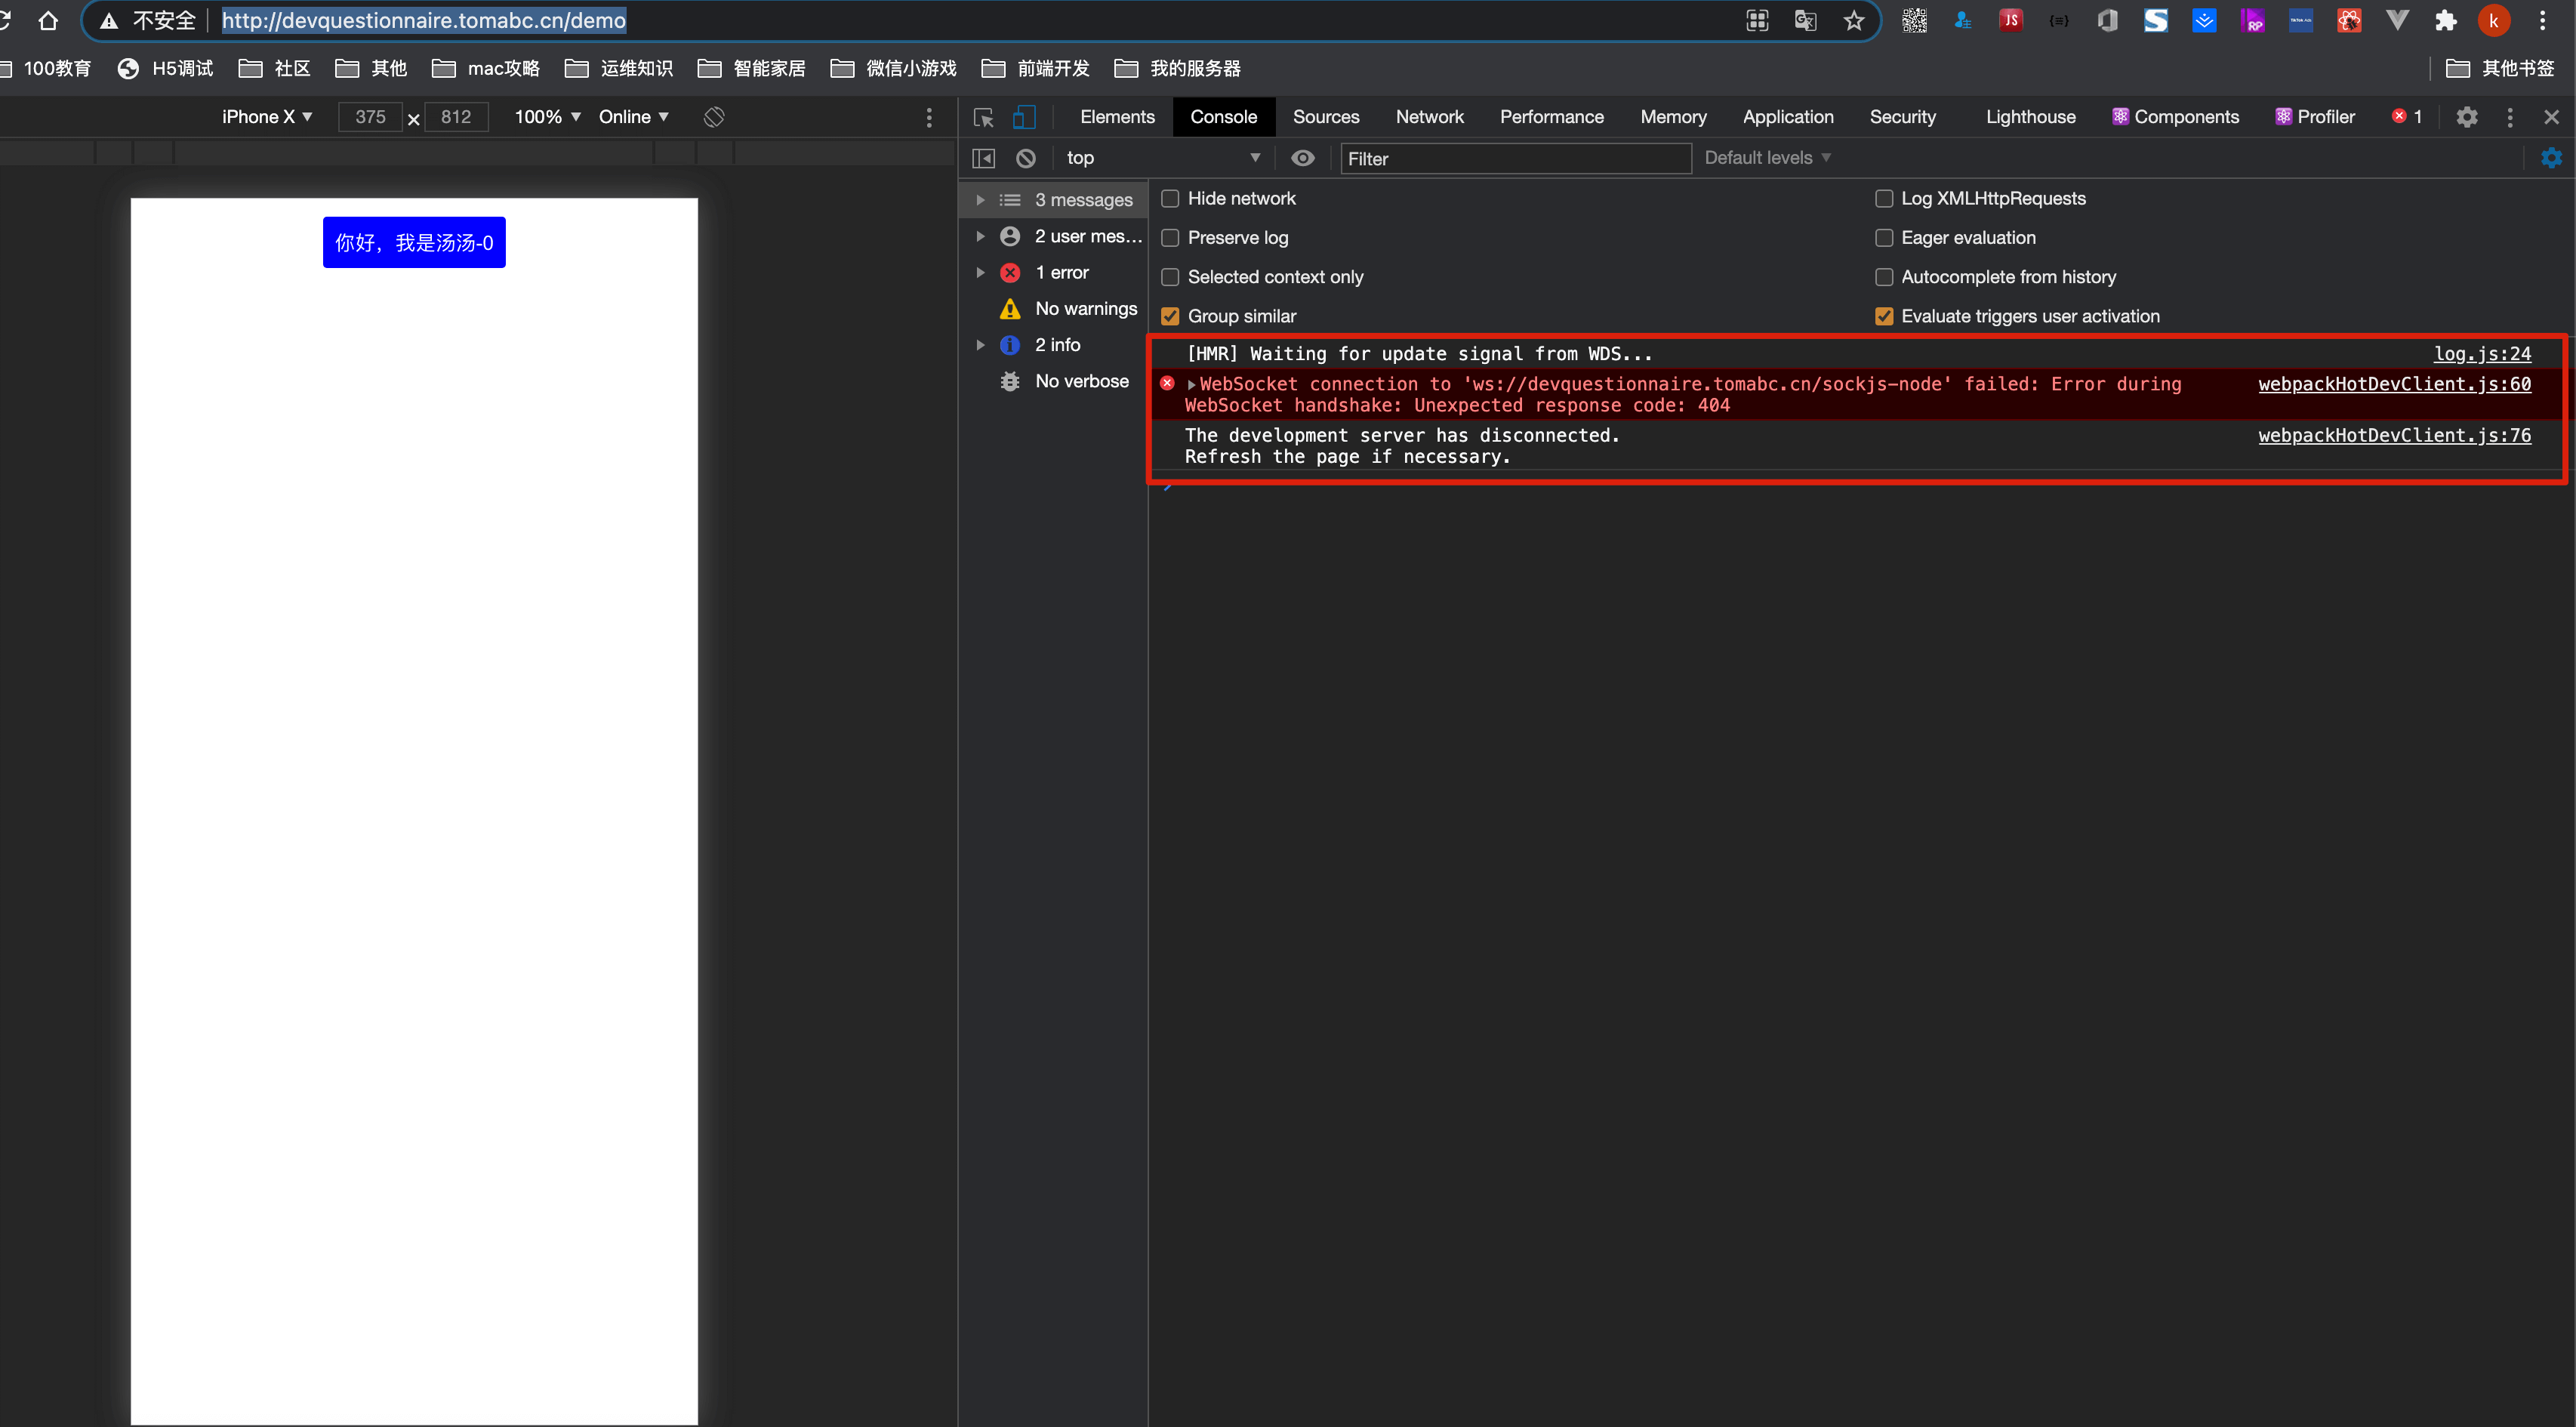Check the Hide network option
This screenshot has width=2576, height=1427.
[1170, 199]
